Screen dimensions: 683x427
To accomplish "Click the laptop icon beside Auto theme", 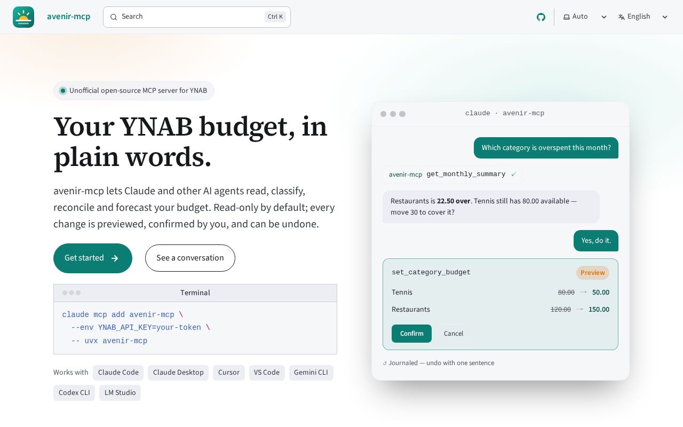I will [567, 17].
